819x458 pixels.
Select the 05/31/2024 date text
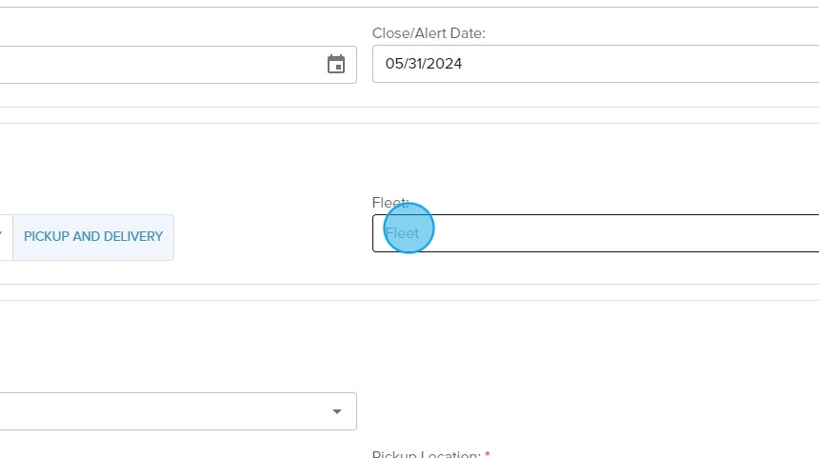tap(423, 65)
